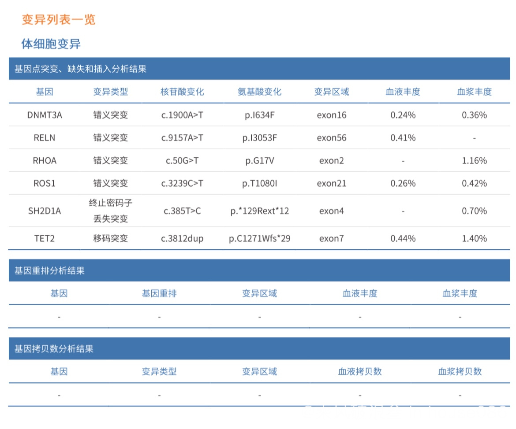The width and height of the screenshot is (516, 429).
Task: Select the SH2D1A gene cell
Action: click(45, 211)
